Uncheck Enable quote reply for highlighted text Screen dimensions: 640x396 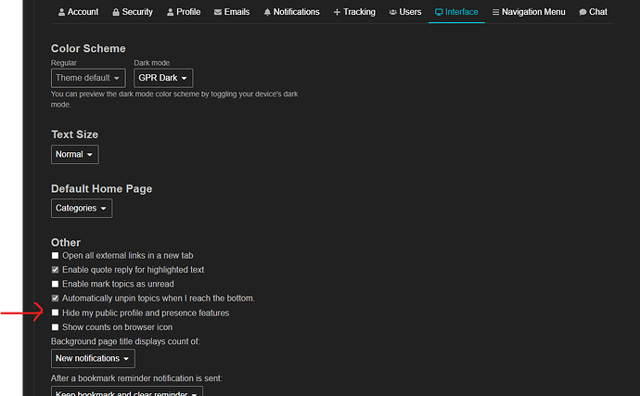(56, 270)
